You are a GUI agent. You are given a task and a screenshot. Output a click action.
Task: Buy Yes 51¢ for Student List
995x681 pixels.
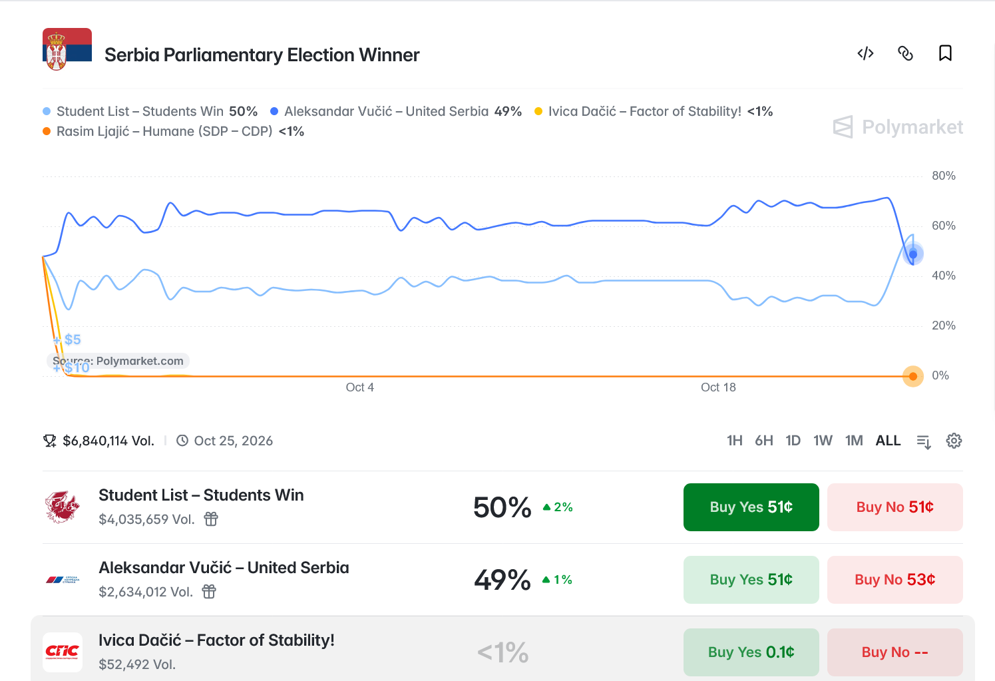point(751,507)
